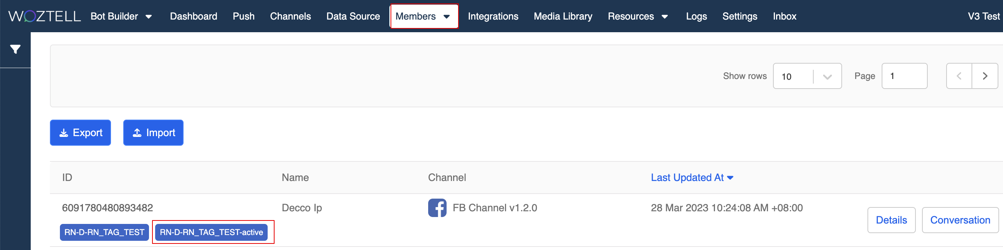Open Conversation with Decco Ip
The width and height of the screenshot is (1003, 250).
(960, 220)
